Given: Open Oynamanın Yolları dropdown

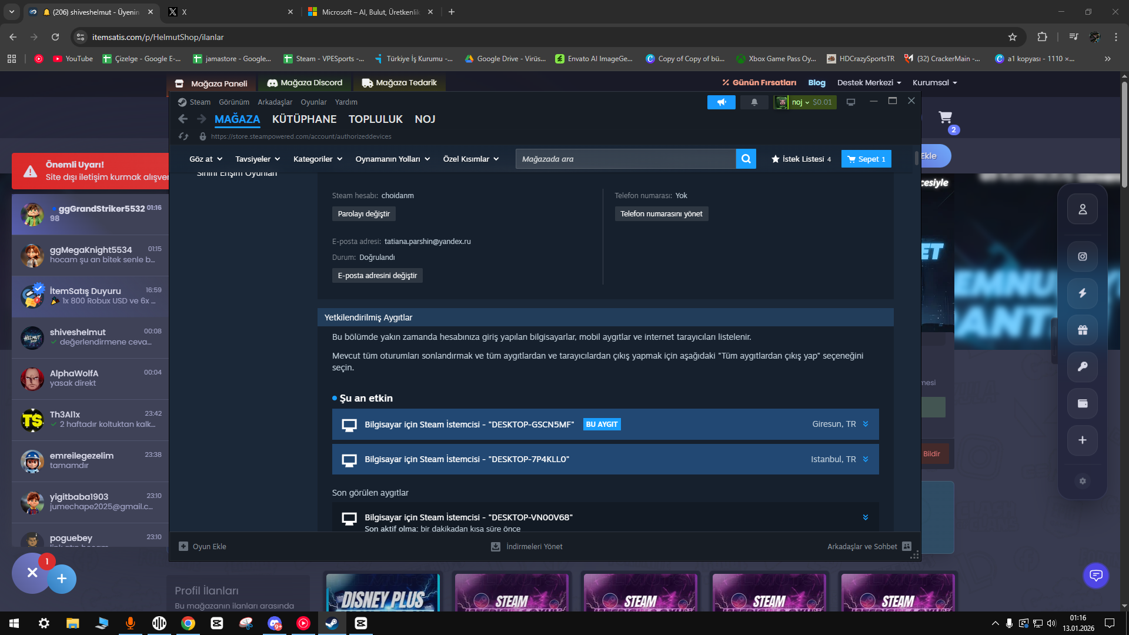Looking at the screenshot, I should pyautogui.click(x=393, y=159).
